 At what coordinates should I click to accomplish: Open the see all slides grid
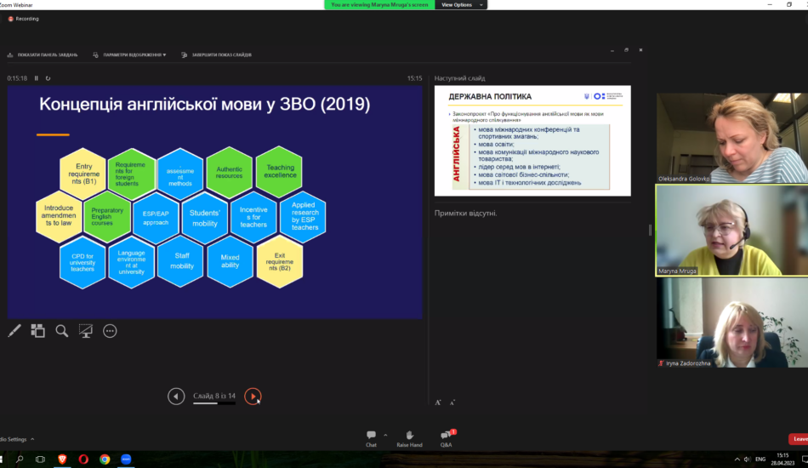coord(38,331)
